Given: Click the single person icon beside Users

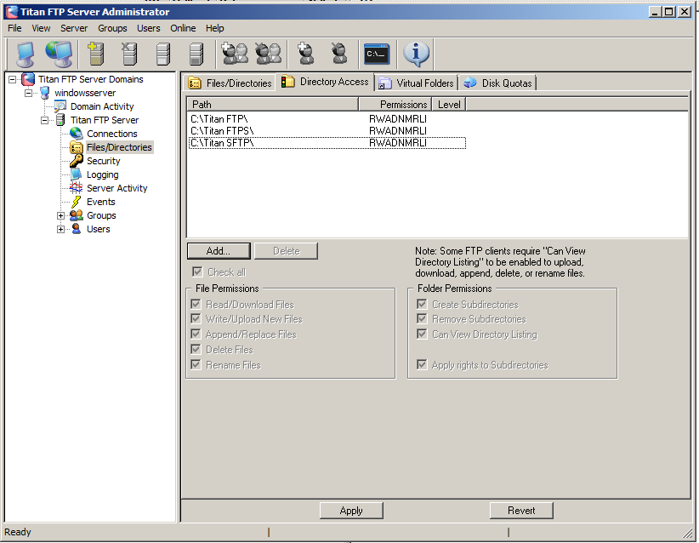Looking at the screenshot, I should tap(77, 229).
